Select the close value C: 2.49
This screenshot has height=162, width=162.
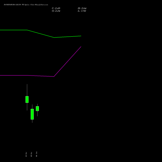56,8
